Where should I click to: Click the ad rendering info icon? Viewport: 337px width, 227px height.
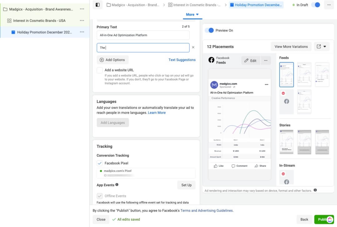315,190
